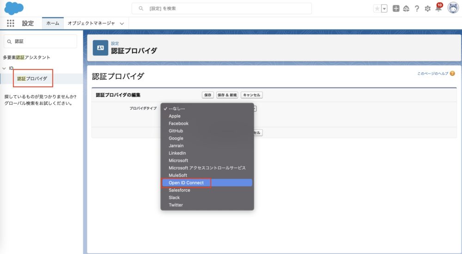Click the Quick Find box containing 認証
462x254 pixels.
coord(40,41)
